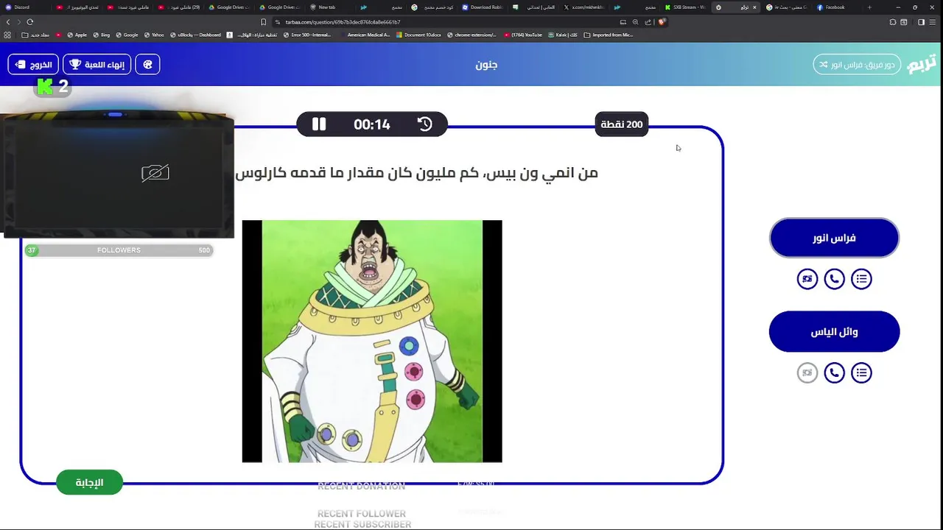Switch to the Download Roblox tab
The image size is (943, 530).
tap(483, 7)
